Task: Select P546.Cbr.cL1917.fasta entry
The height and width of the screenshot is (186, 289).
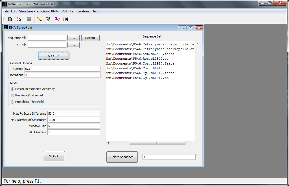Action: (x=140, y=63)
